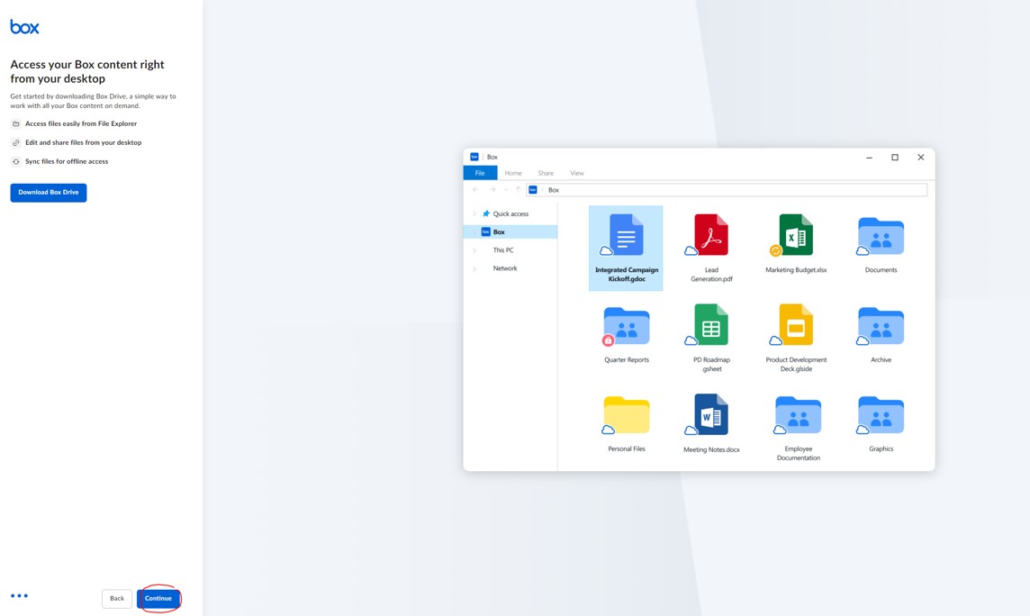Minimize the Box explorer window
Viewport: 1030px width, 616px height.
pos(869,158)
